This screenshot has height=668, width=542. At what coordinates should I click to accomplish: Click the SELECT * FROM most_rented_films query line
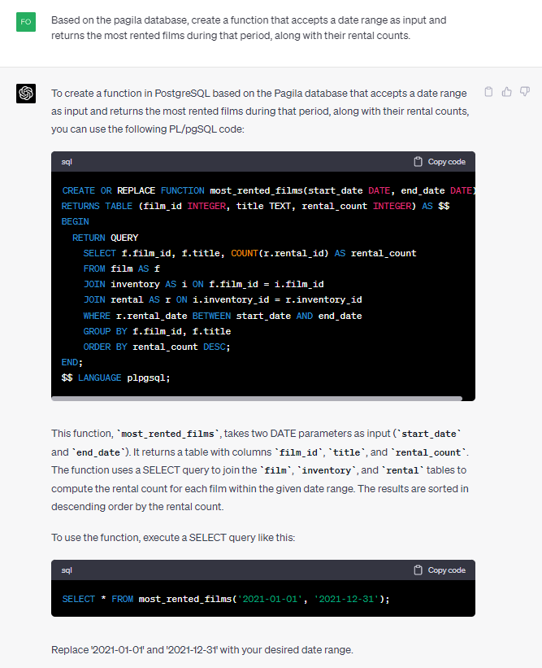226,599
